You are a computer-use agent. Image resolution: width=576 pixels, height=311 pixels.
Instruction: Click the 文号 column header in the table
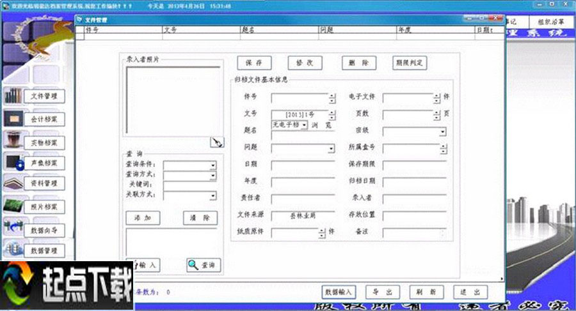pos(202,30)
